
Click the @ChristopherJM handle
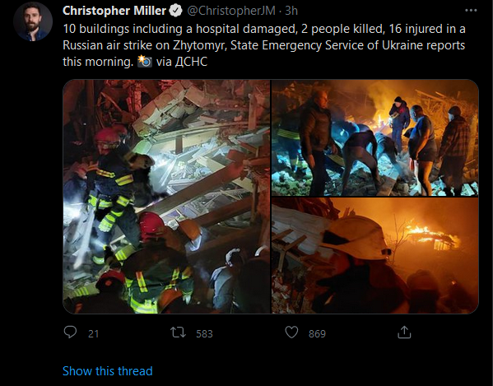click(x=231, y=11)
